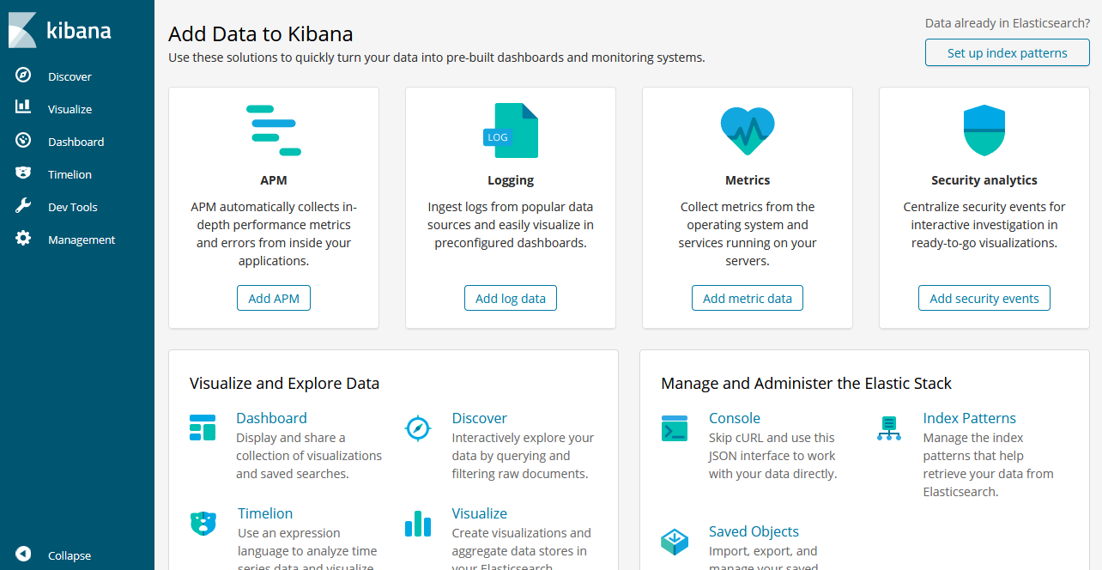Open Management from the side menu
1102x570 pixels.
click(x=82, y=240)
